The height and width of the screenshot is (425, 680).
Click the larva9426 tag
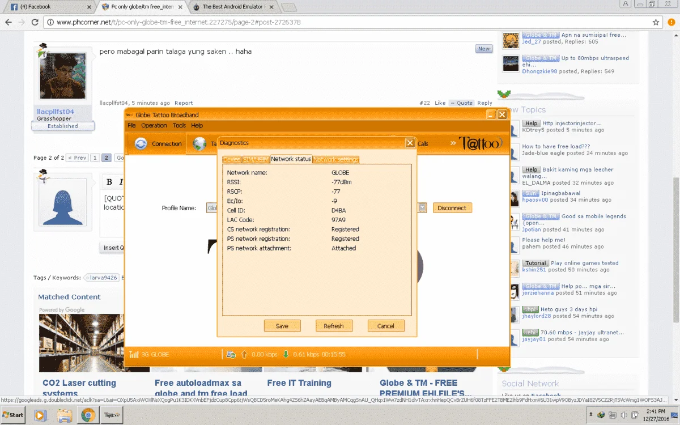click(x=101, y=278)
